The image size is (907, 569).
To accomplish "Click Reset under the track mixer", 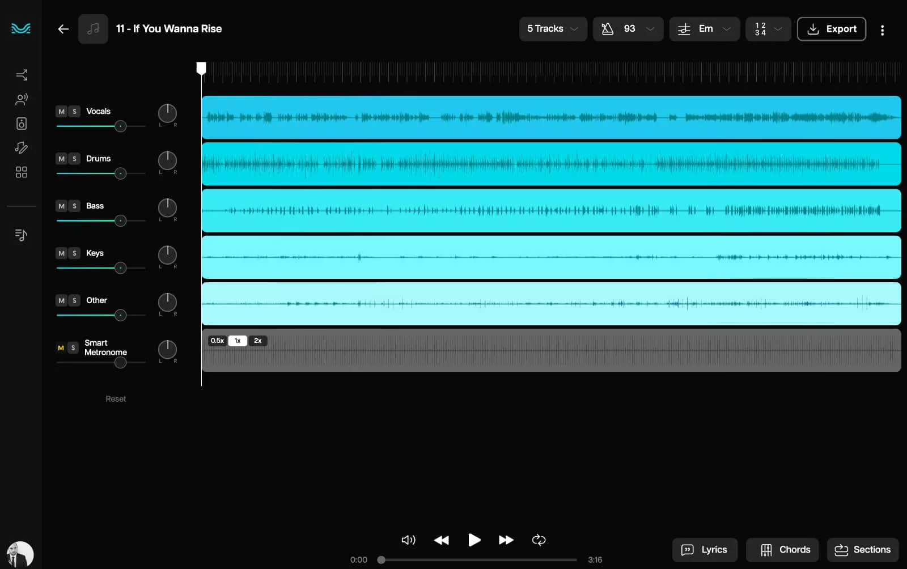I will coord(116,399).
